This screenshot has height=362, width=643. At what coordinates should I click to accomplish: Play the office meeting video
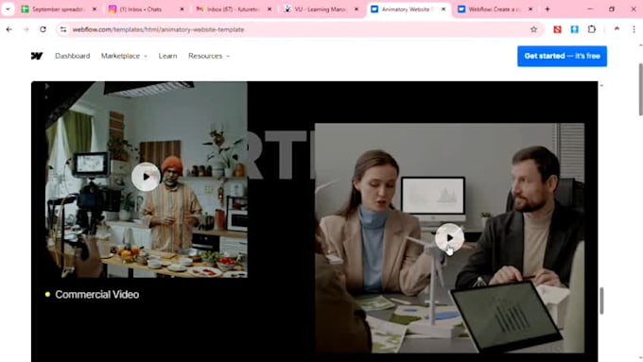coord(449,238)
